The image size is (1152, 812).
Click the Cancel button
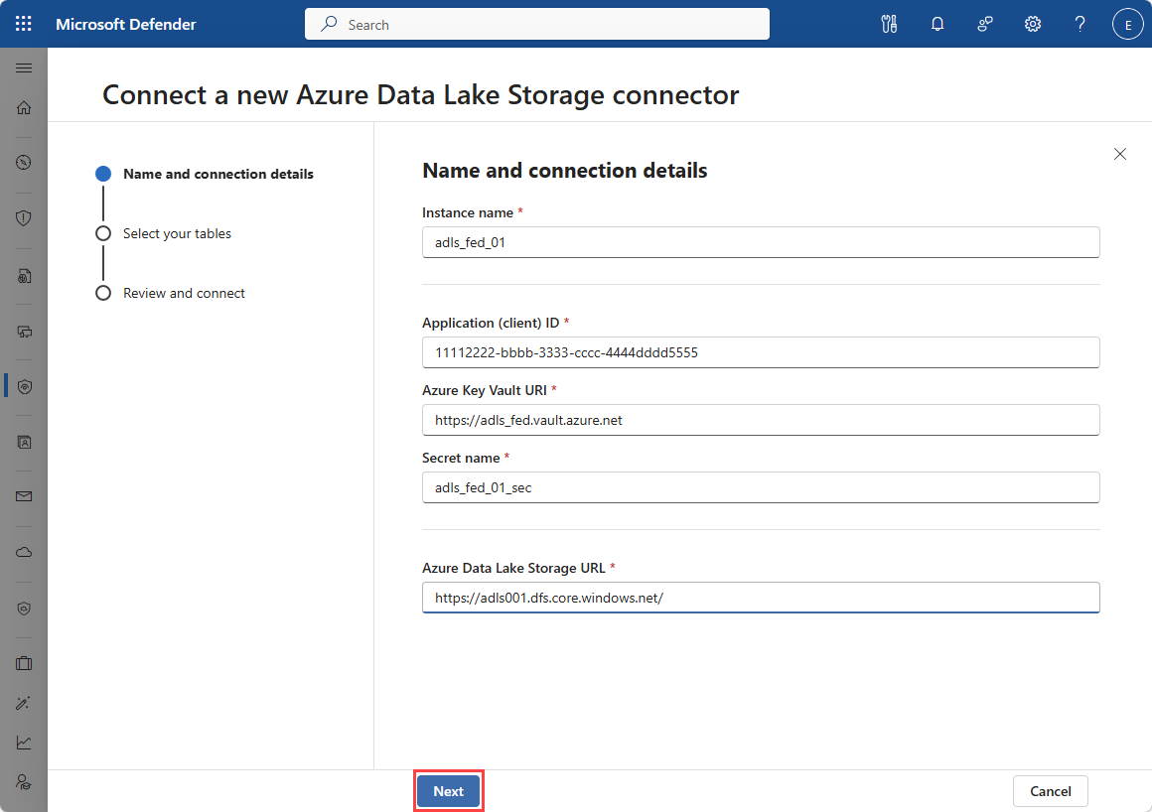click(x=1050, y=791)
